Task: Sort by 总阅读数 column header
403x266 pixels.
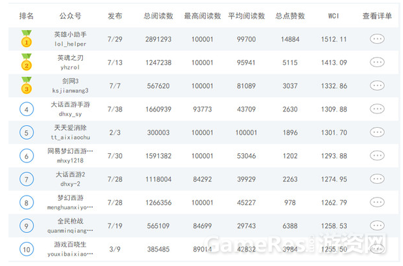Action: click(158, 16)
